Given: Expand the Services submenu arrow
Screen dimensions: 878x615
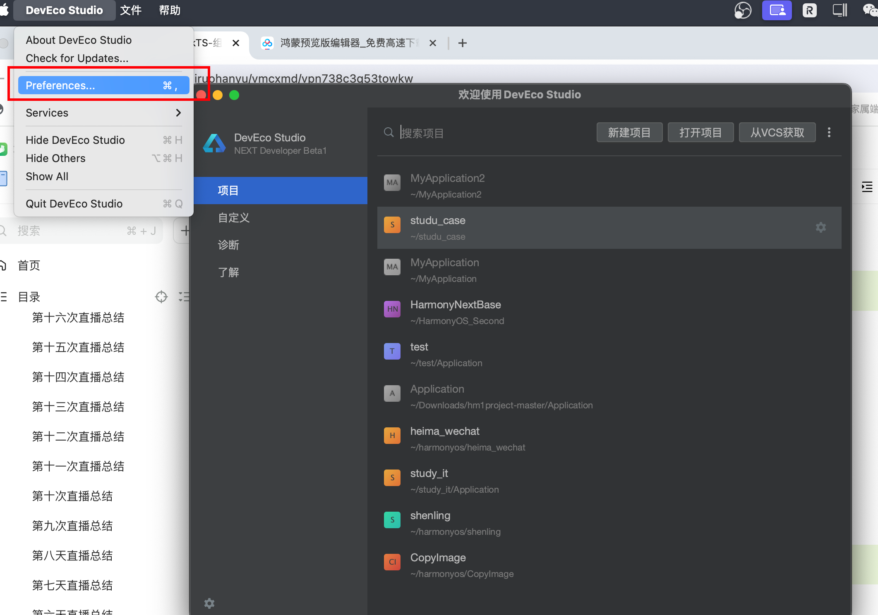Looking at the screenshot, I should pyautogui.click(x=178, y=113).
